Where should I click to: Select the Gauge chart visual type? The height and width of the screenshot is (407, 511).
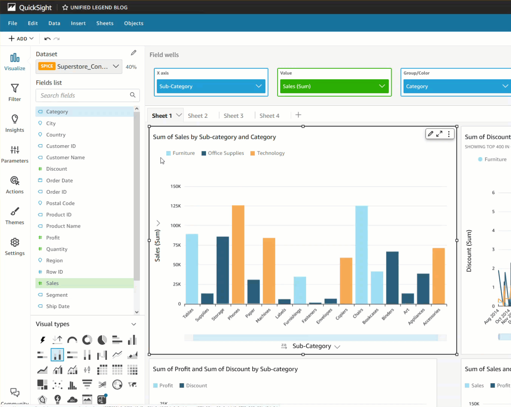coord(72,340)
